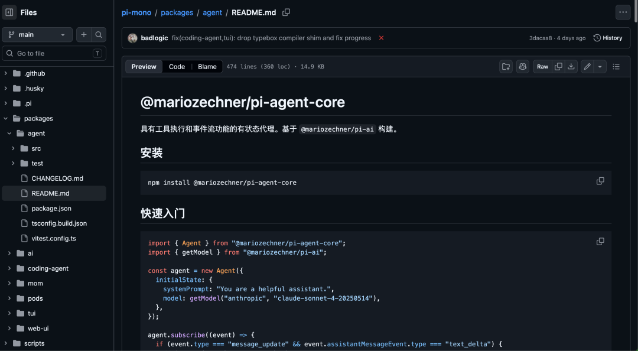Click the Raw button

click(x=542, y=67)
